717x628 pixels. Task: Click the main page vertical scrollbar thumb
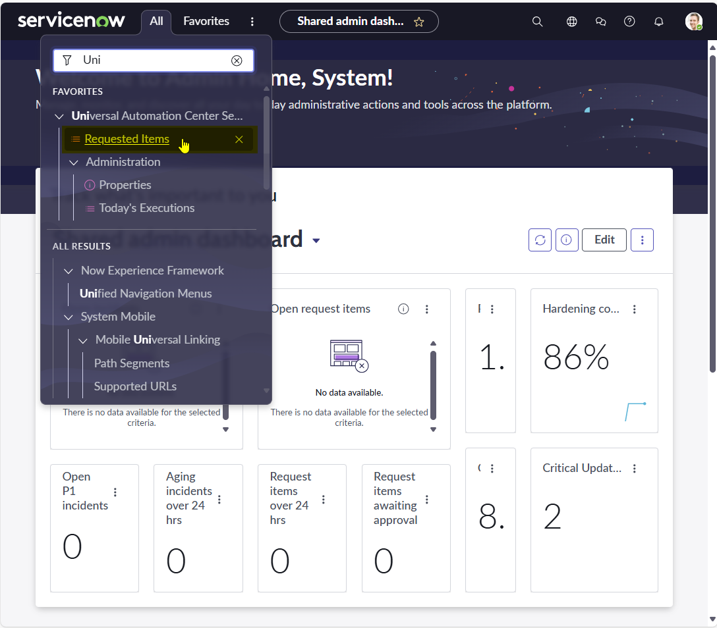(712, 214)
